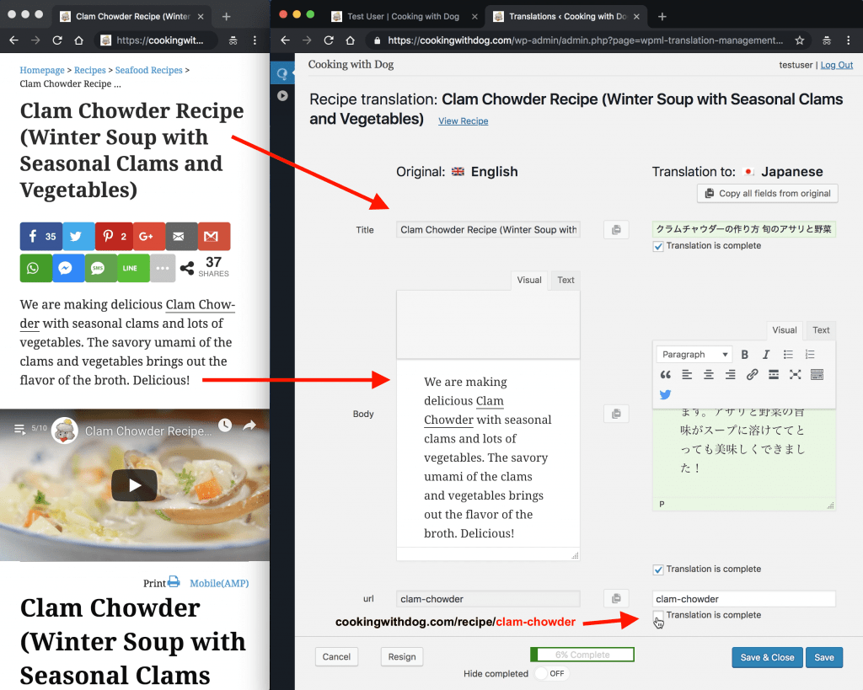Screen dimensions: 863x690
Task: Check url translation is complete checkbox
Action: 658,615
